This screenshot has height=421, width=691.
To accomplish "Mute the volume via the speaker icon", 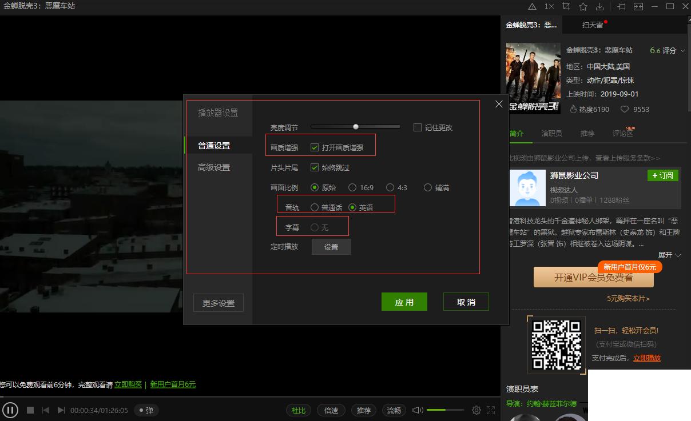I will 417,410.
